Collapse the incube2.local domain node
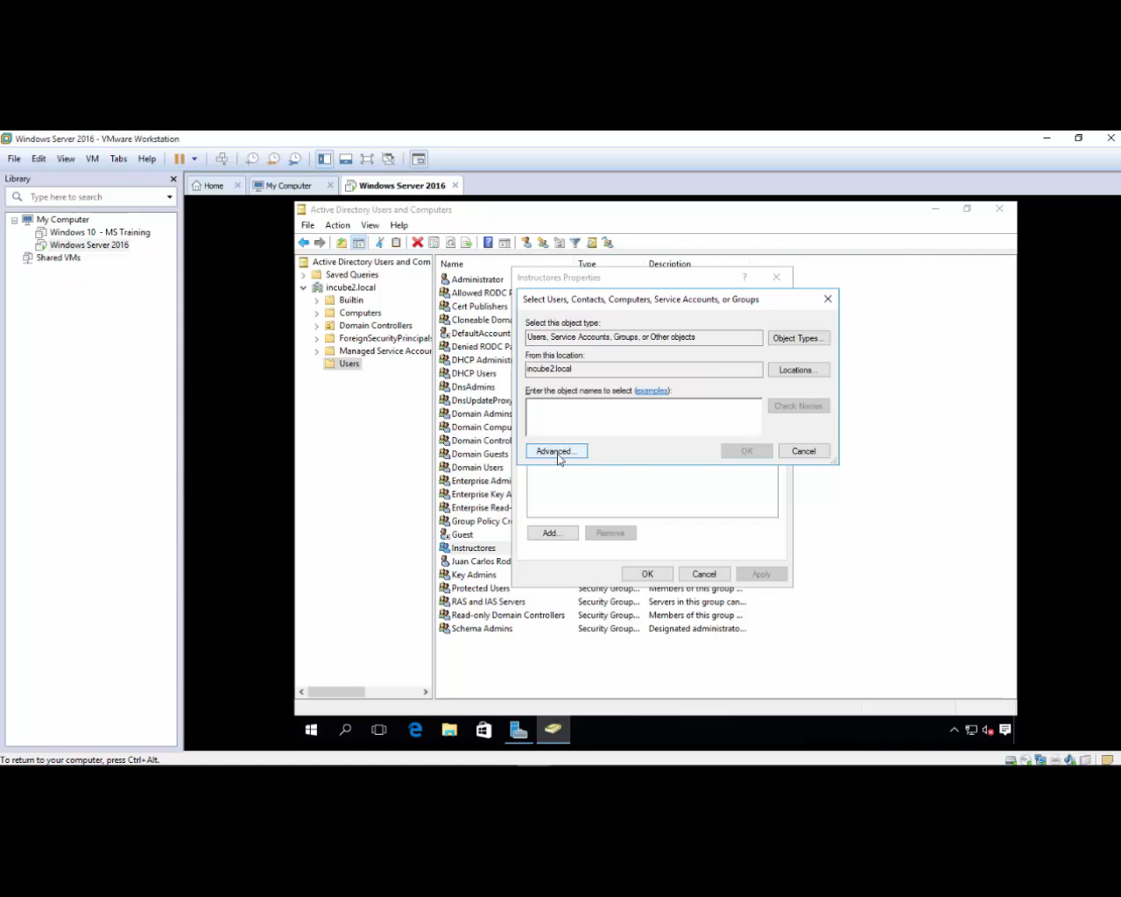The image size is (1121, 897). 304,287
